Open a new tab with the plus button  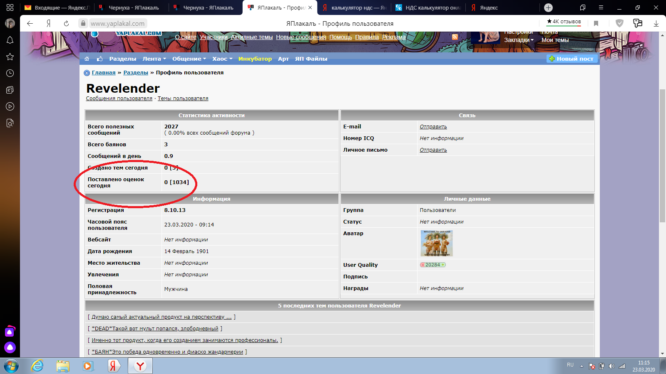[x=549, y=7]
